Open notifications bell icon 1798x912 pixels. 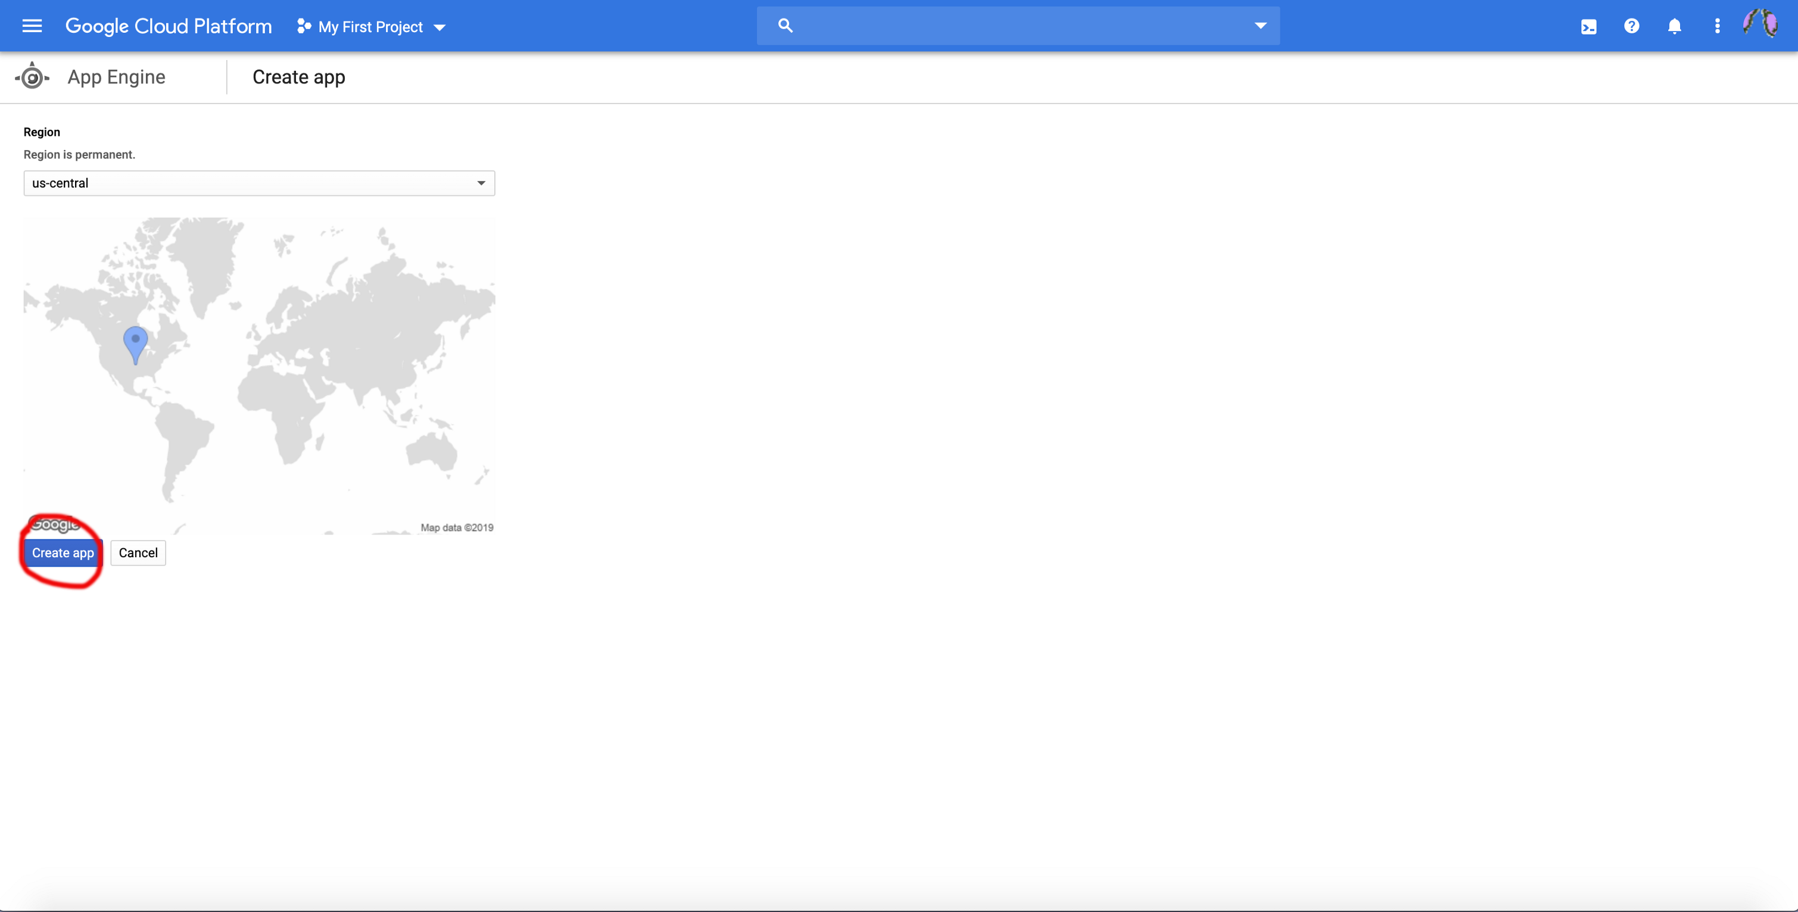click(1675, 27)
